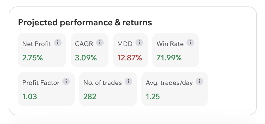Show info for Win Rate metric
This screenshot has height=124, width=265.
(190, 43)
